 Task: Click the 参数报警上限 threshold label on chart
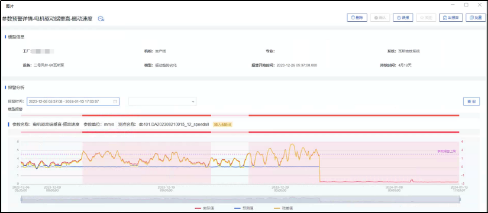click(446, 151)
